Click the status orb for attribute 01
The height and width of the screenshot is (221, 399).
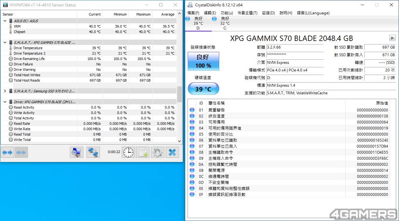coord(192,110)
